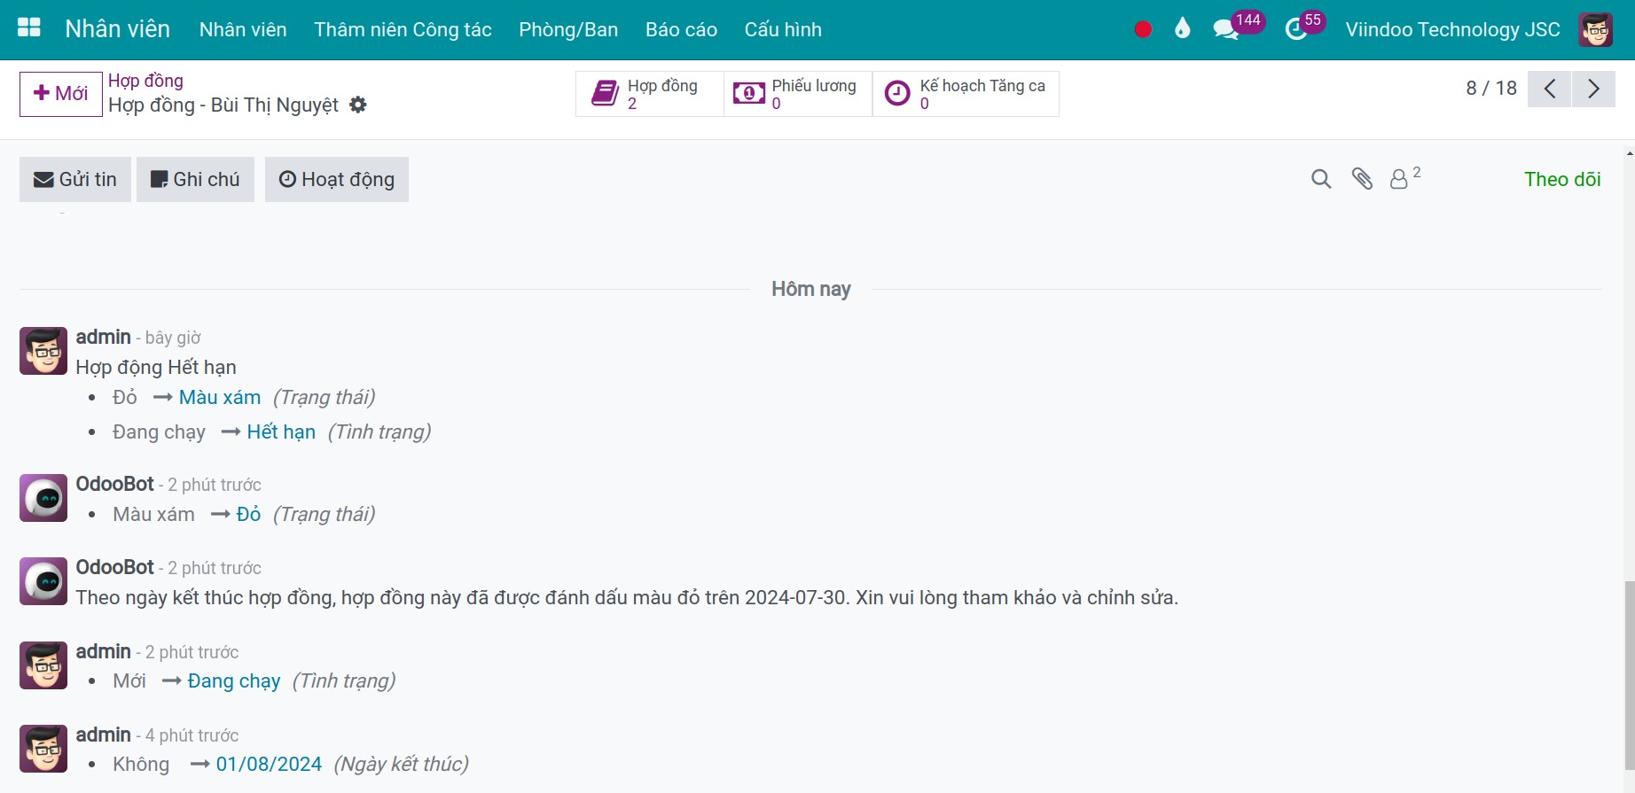
Task: Go to next record arrow
Action: coord(1593,89)
